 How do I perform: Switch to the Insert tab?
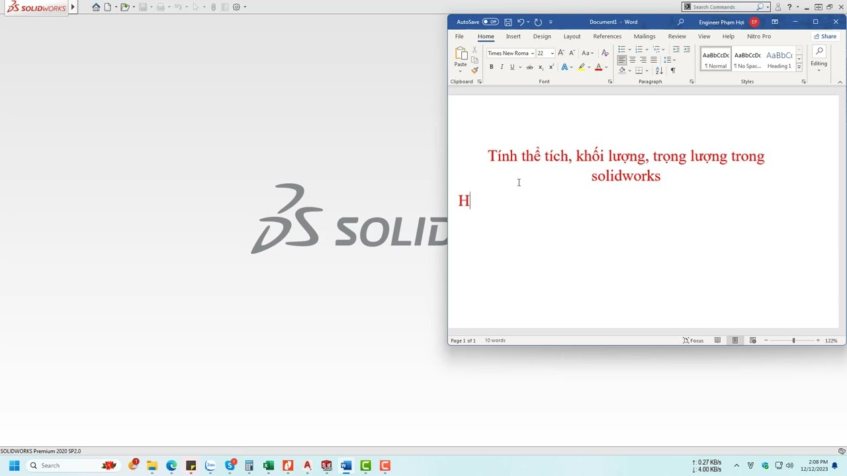coord(513,36)
